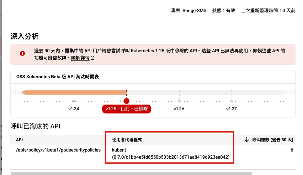Click the v1.24 version label

click(x=74, y=109)
